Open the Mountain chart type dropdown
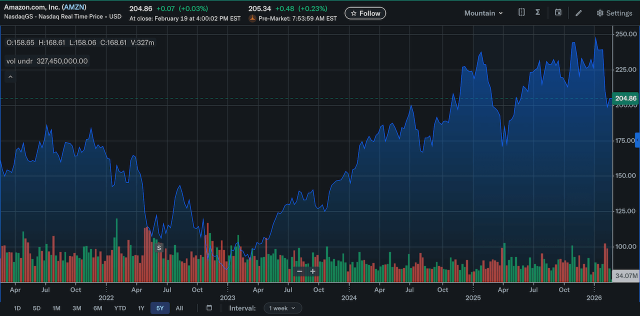The height and width of the screenshot is (316, 640). pos(482,13)
